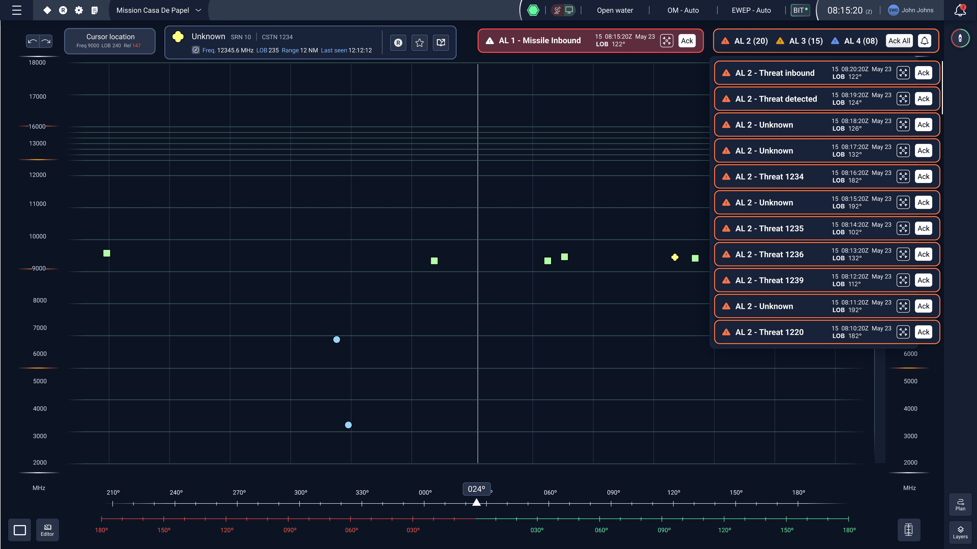Toggle the full-screen rectangle view button
The width and height of the screenshot is (977, 549).
click(20, 530)
